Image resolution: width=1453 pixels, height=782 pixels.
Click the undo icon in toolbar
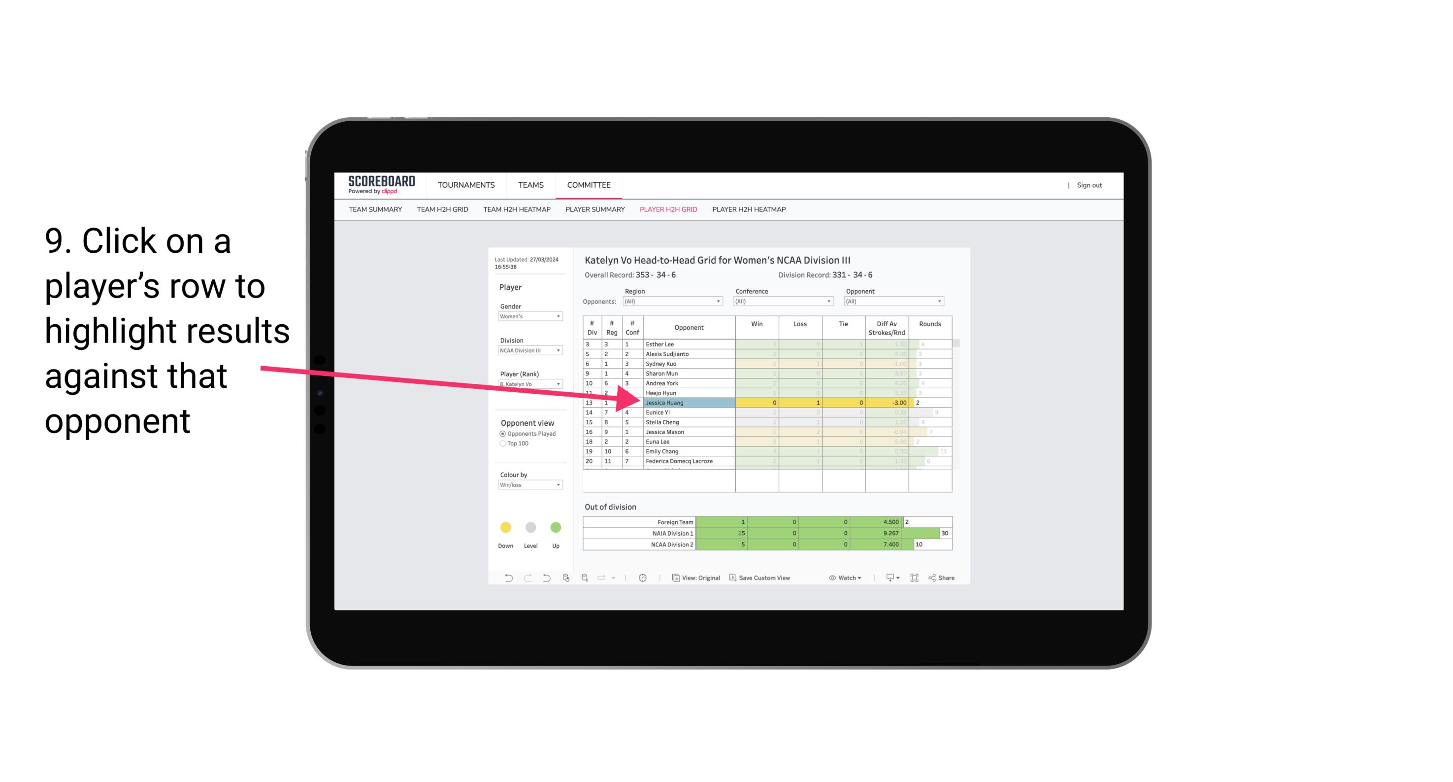coord(505,580)
